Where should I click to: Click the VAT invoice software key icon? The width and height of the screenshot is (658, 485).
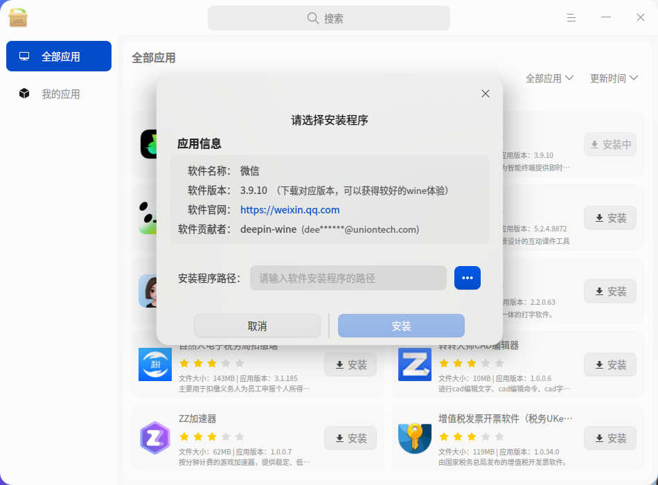[415, 438]
